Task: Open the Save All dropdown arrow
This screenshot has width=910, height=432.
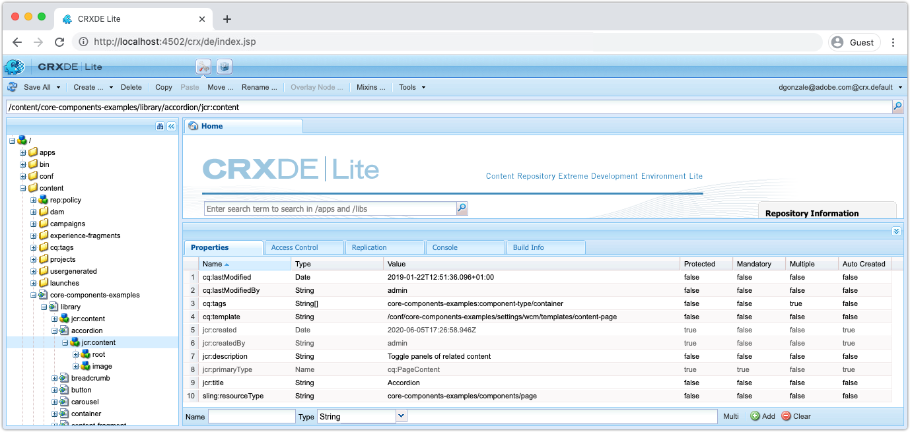Action: pos(58,87)
